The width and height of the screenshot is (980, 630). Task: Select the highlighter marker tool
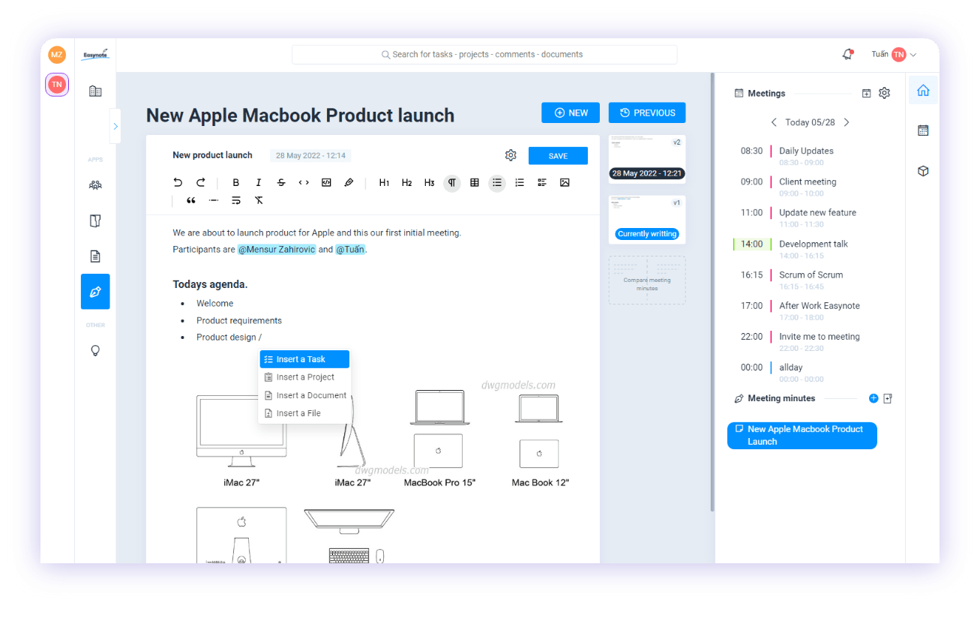coord(349,182)
